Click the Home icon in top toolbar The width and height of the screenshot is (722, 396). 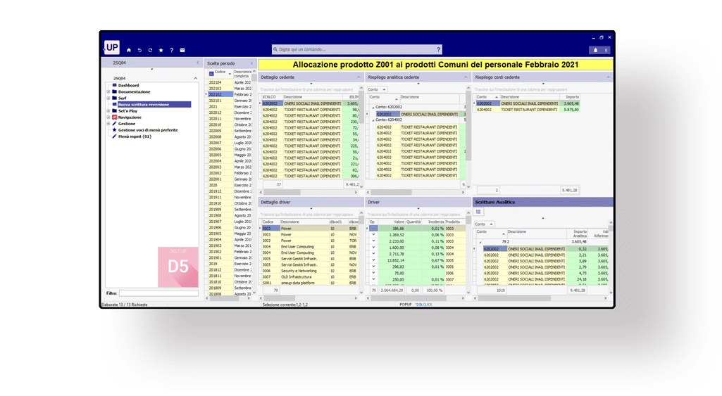pyautogui.click(x=129, y=51)
